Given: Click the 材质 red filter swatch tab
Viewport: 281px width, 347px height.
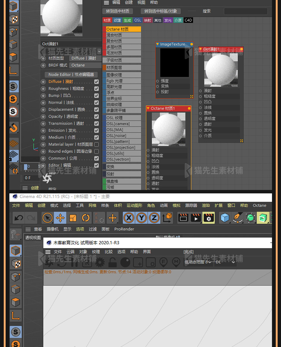Looking at the screenshot, I should [x=107, y=20].
